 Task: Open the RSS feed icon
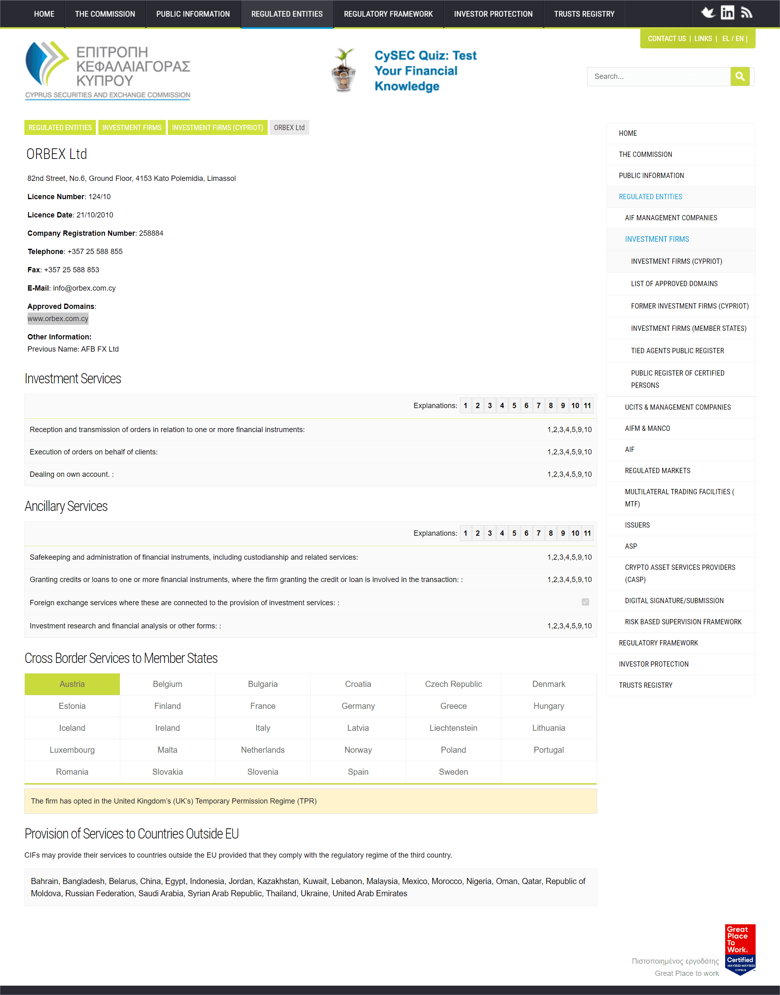click(x=747, y=13)
